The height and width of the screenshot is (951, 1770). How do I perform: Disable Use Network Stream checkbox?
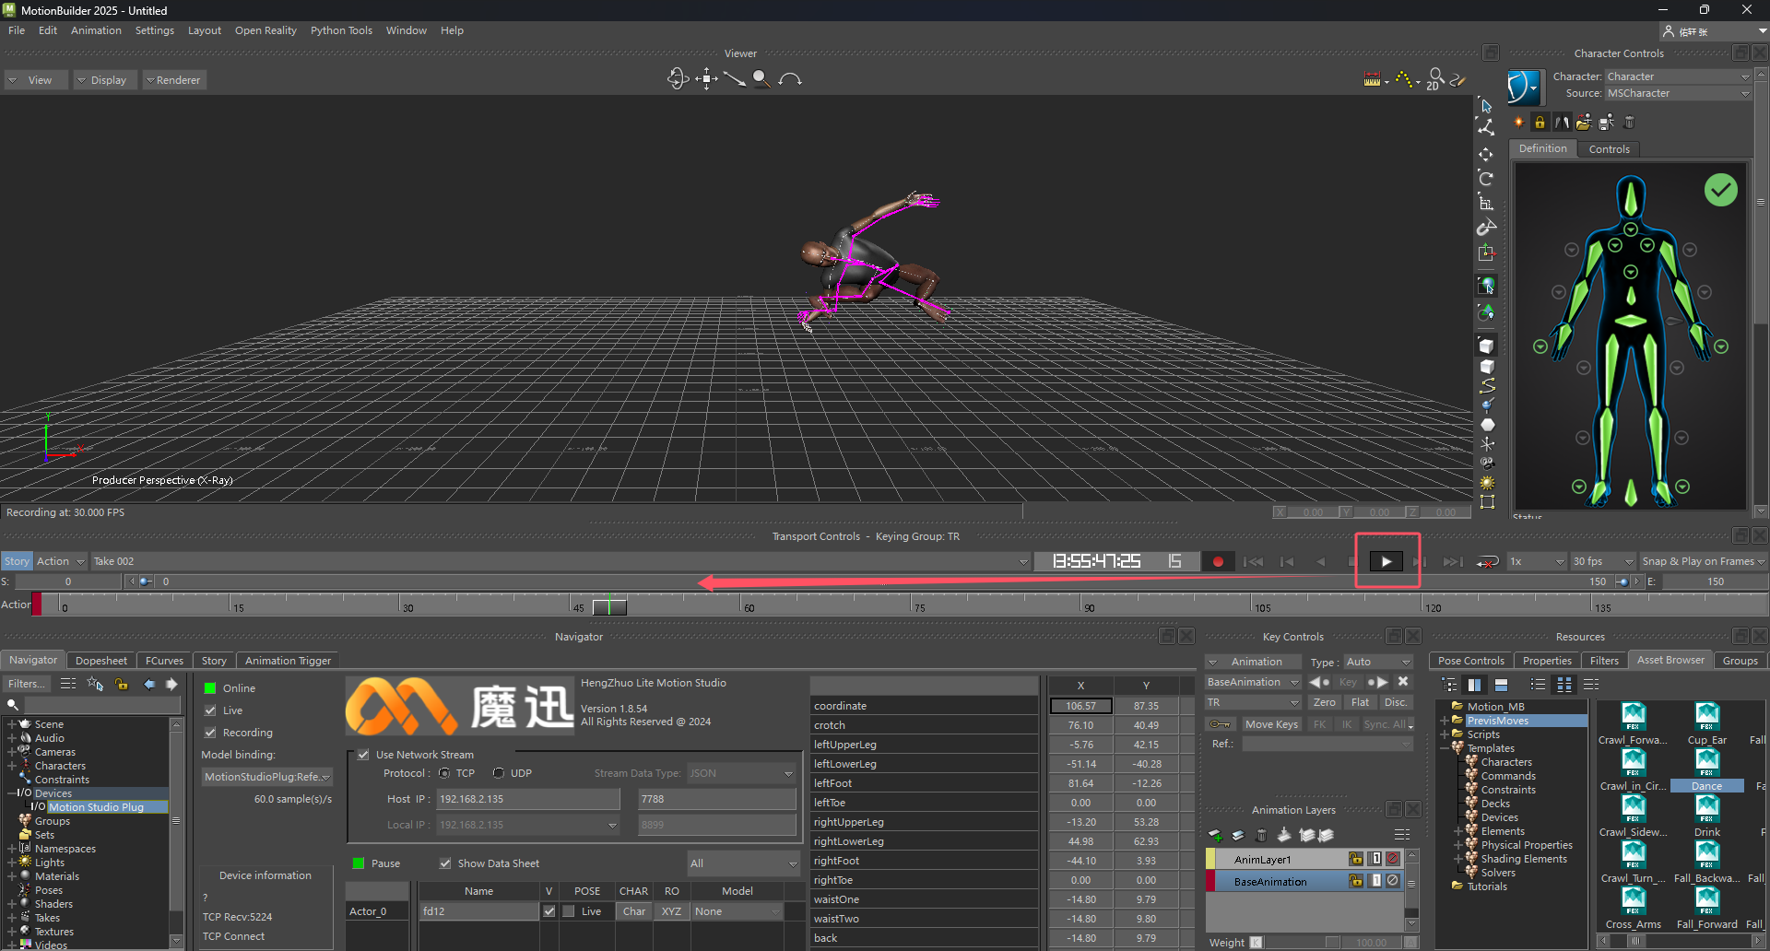tap(363, 755)
